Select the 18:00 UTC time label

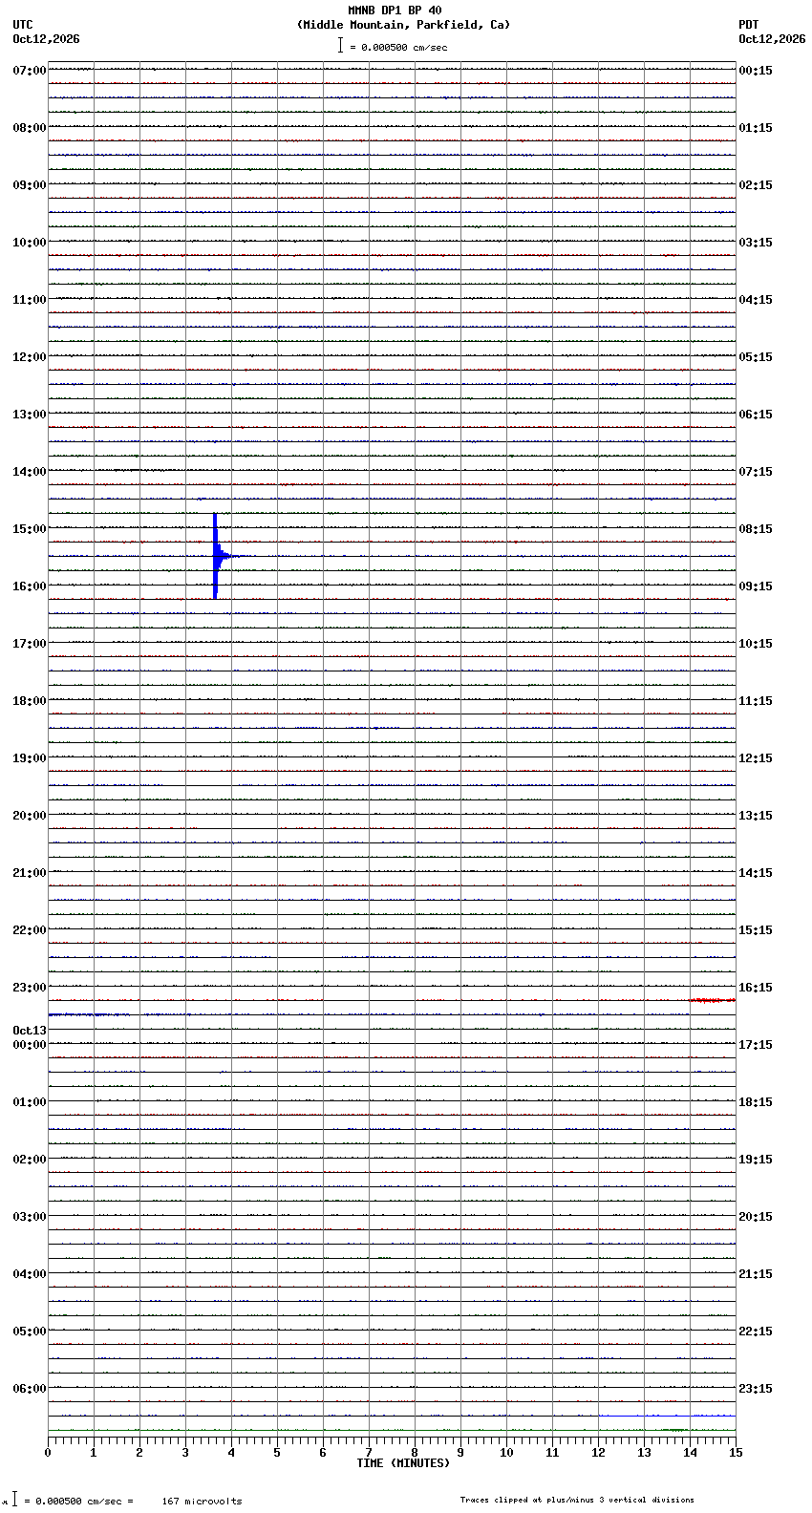click(30, 701)
